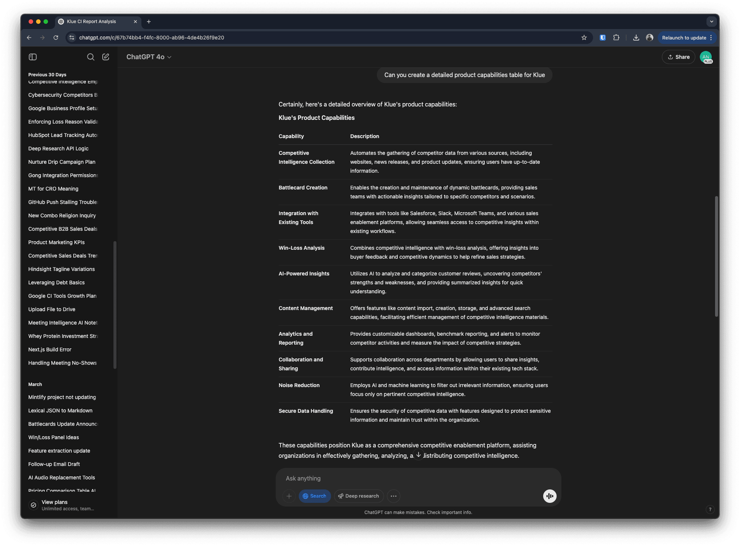The width and height of the screenshot is (740, 546).
Task: Open GitHub Push Stalling Trouble chat
Action: [x=63, y=202]
